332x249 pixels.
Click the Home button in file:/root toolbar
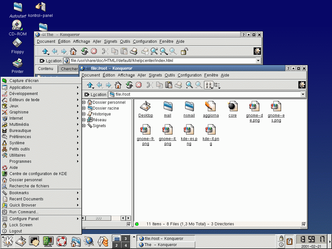(x=118, y=85)
